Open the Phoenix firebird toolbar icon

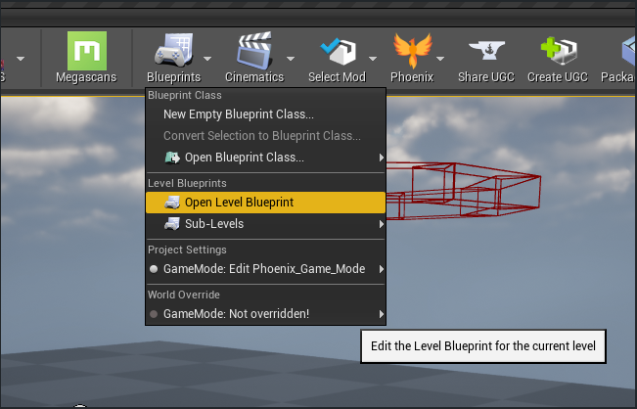click(412, 50)
